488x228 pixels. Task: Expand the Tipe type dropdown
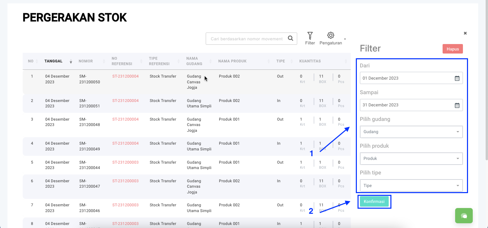(411, 186)
